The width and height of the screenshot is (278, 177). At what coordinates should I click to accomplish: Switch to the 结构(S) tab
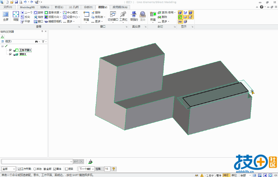[x=45, y=7]
